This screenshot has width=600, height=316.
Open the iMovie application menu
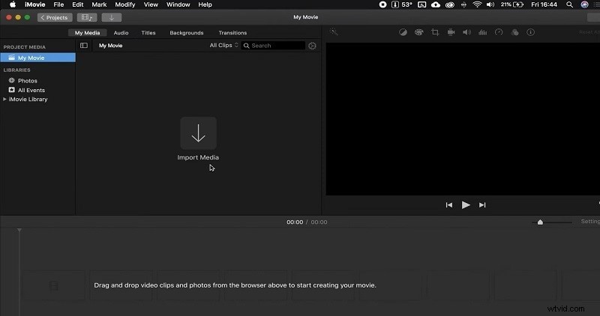(x=34, y=4)
